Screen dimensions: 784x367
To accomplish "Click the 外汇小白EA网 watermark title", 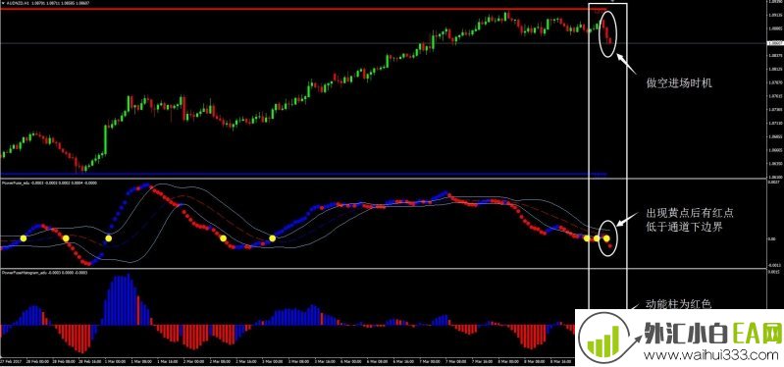I will [712, 334].
